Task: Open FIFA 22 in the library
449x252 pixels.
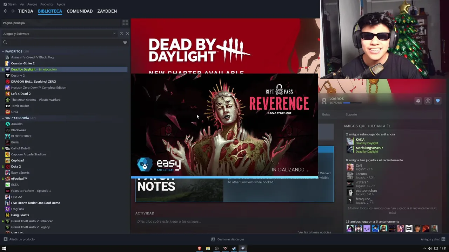Action: pos(16,197)
